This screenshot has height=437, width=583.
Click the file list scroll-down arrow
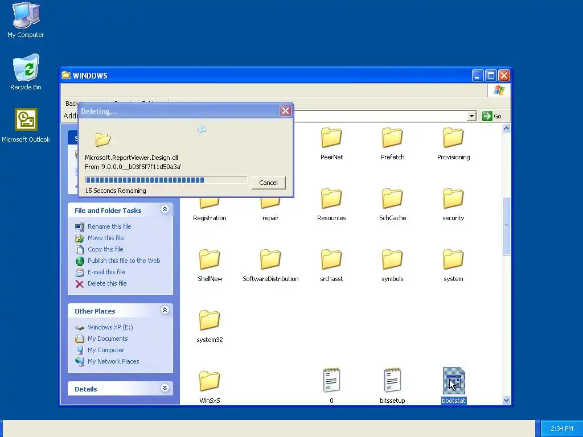[x=506, y=400]
